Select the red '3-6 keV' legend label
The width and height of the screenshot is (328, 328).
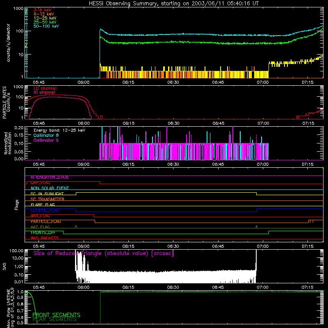43,10
